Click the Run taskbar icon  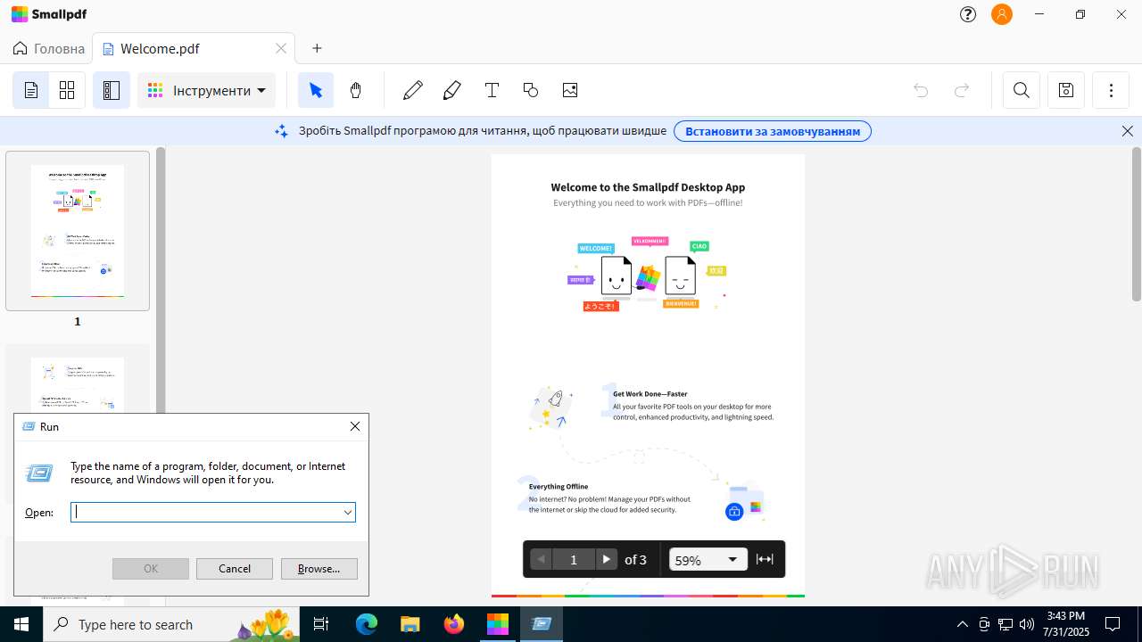click(x=542, y=624)
